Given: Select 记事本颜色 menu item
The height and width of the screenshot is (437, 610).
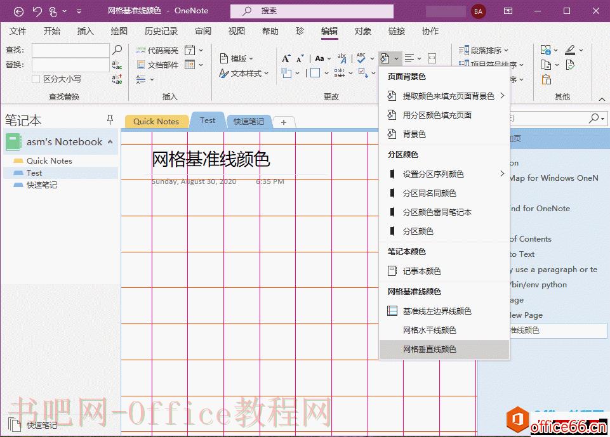Looking at the screenshot, I should [x=444, y=271].
